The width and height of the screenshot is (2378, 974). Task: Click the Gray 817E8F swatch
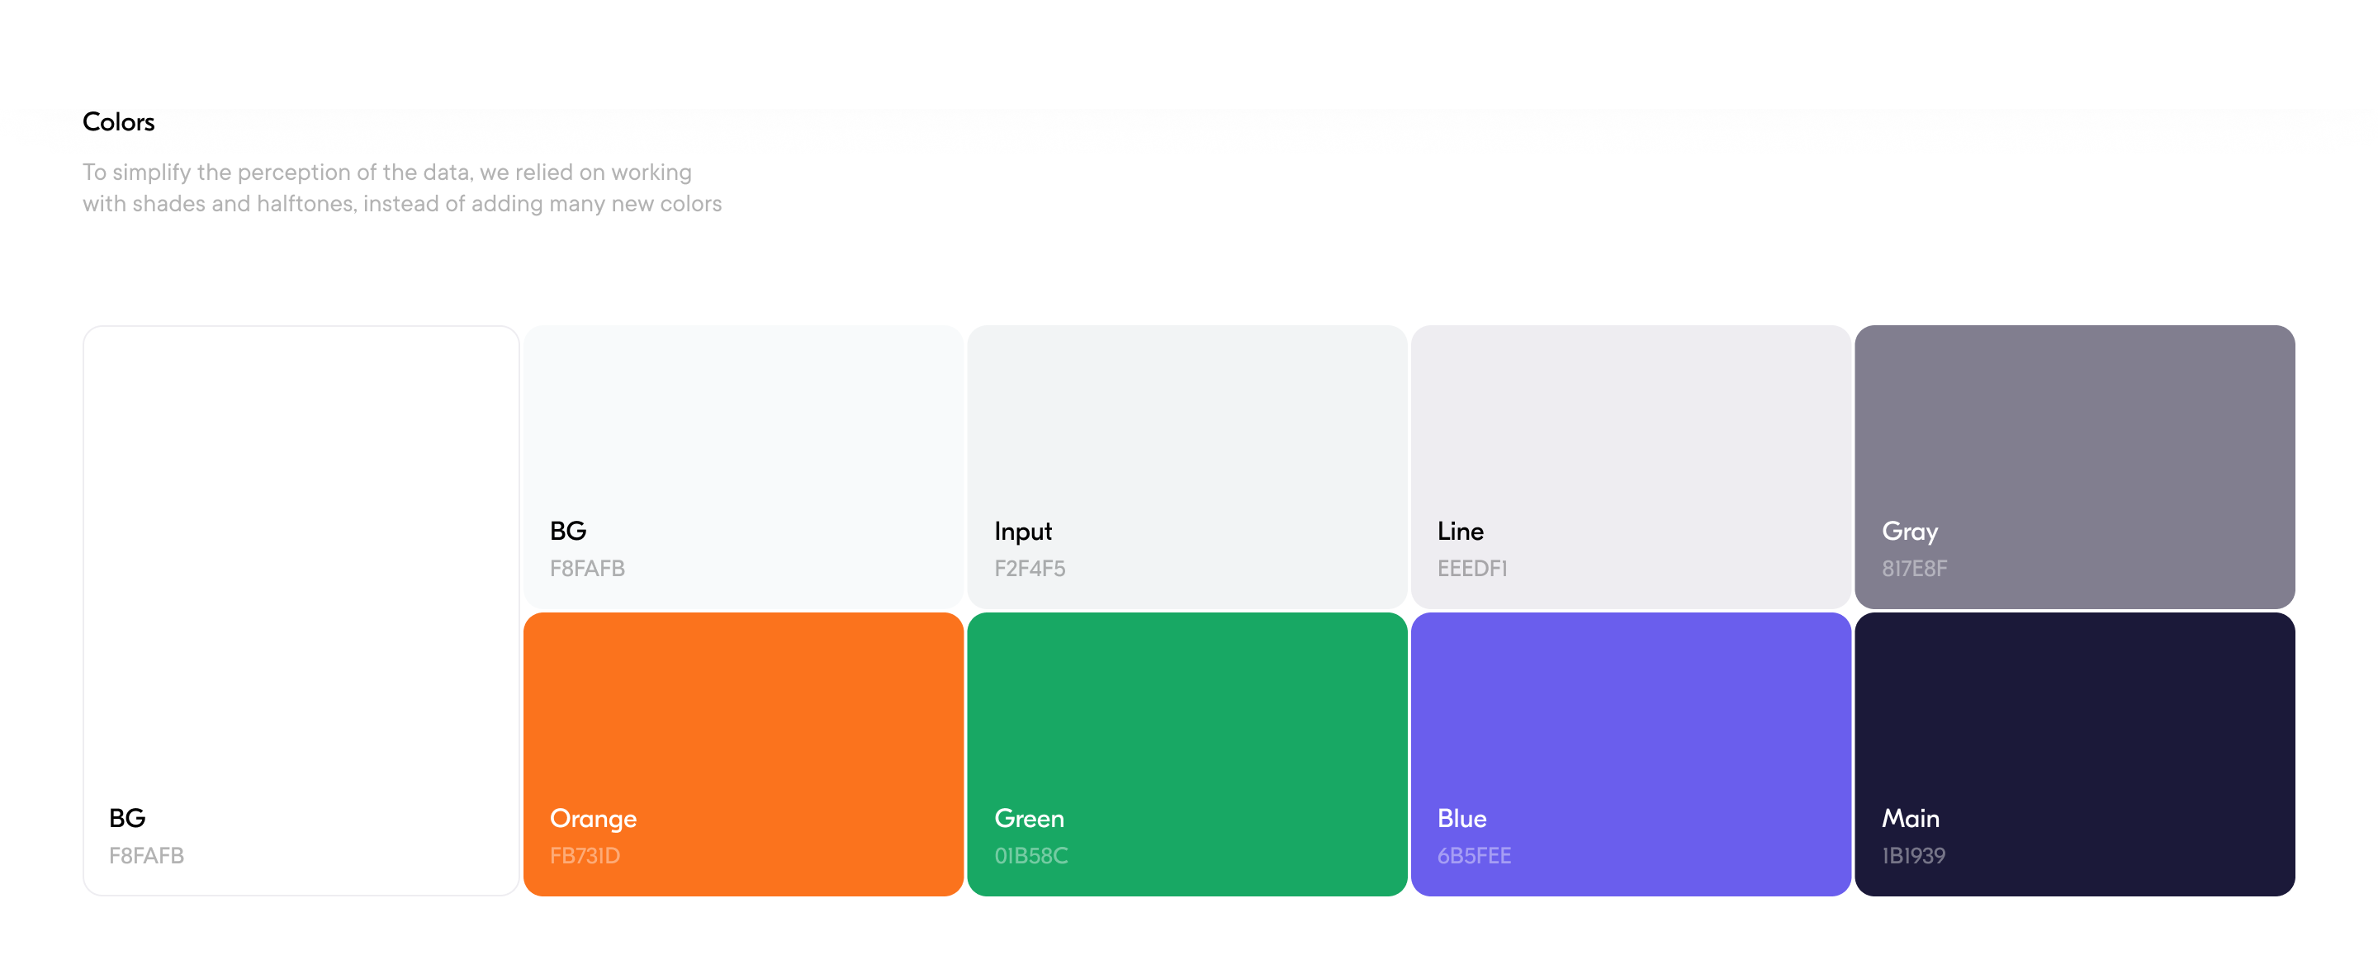2074,434
